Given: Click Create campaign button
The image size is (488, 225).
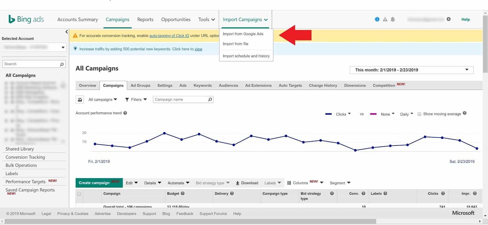Looking at the screenshot, I should pyautogui.click(x=99, y=183).
